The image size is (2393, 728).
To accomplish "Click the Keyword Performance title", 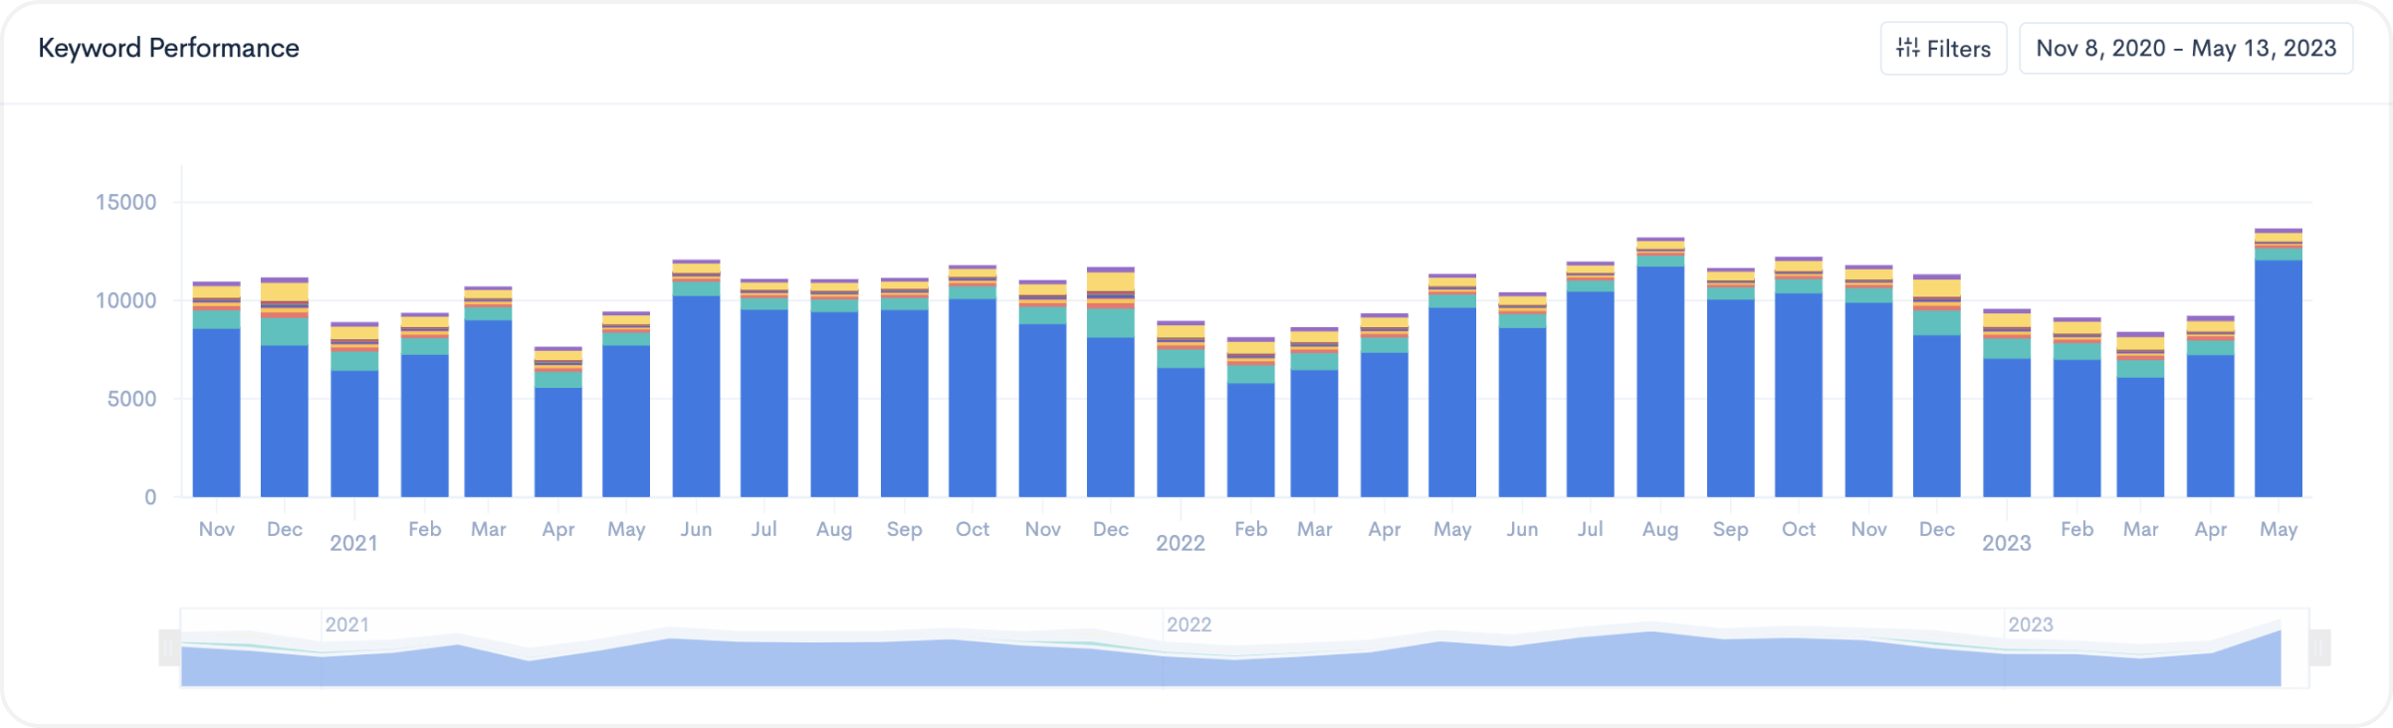I will [168, 48].
